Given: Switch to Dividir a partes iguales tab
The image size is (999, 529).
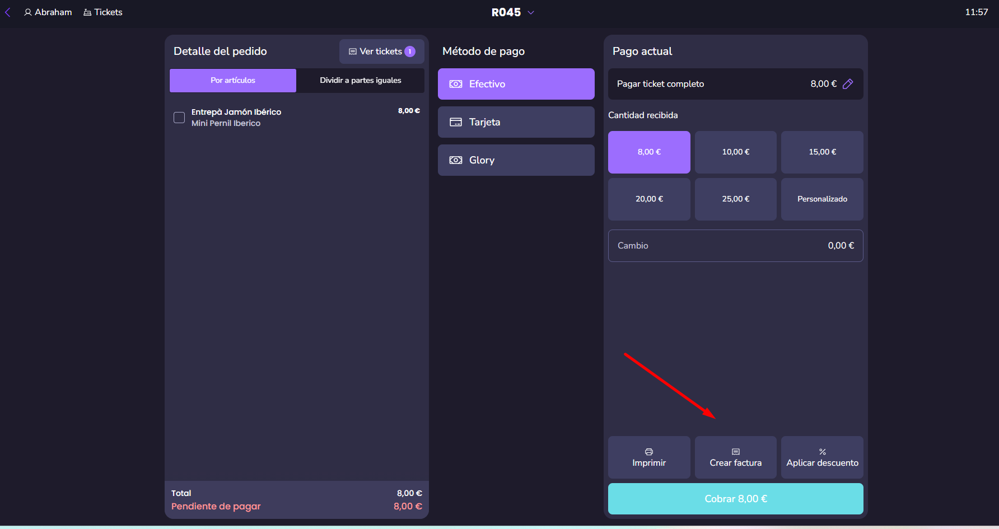Looking at the screenshot, I should pyautogui.click(x=360, y=81).
